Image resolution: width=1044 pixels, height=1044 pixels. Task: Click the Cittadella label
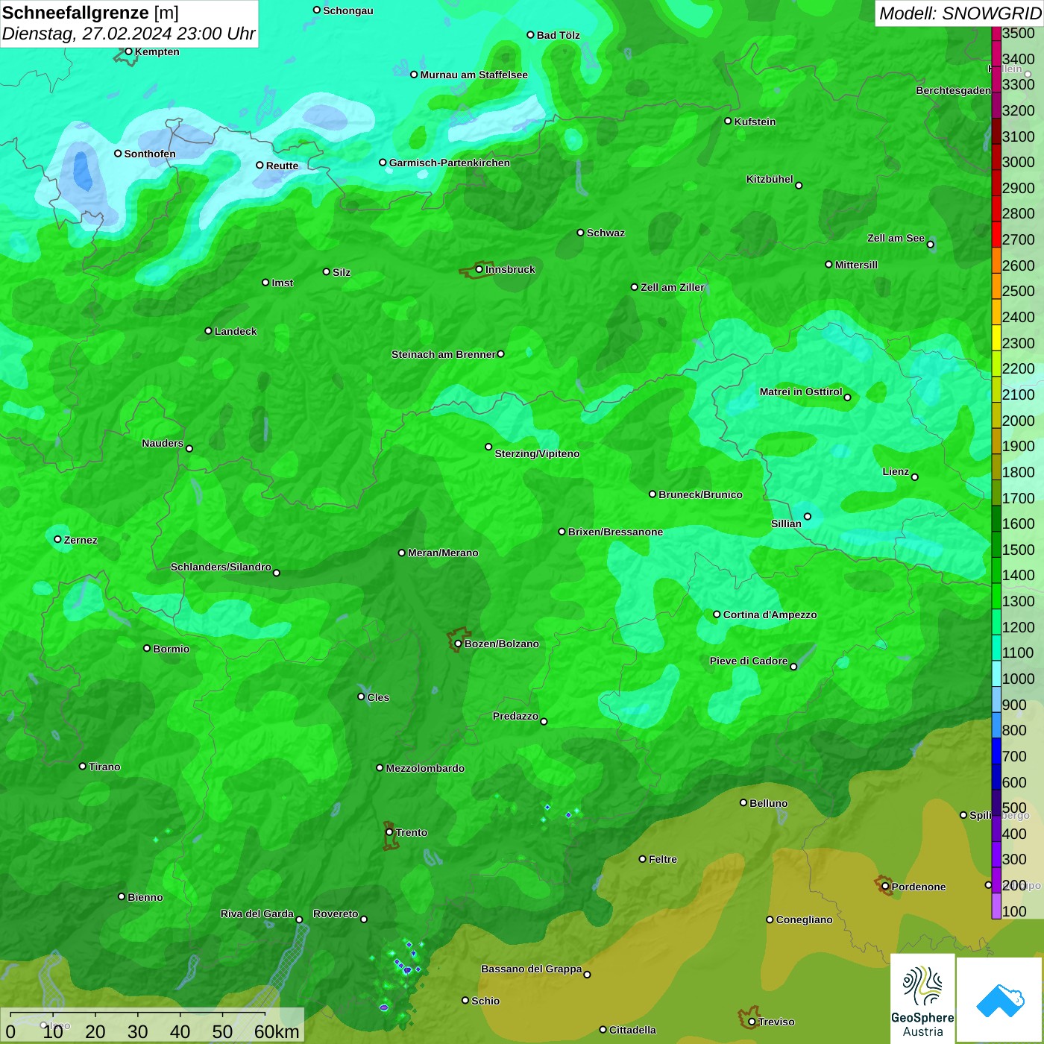tap(632, 1030)
